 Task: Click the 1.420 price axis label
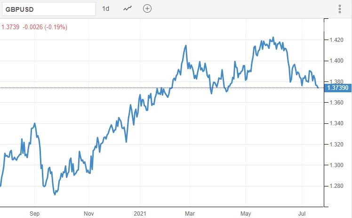[x=336, y=40]
